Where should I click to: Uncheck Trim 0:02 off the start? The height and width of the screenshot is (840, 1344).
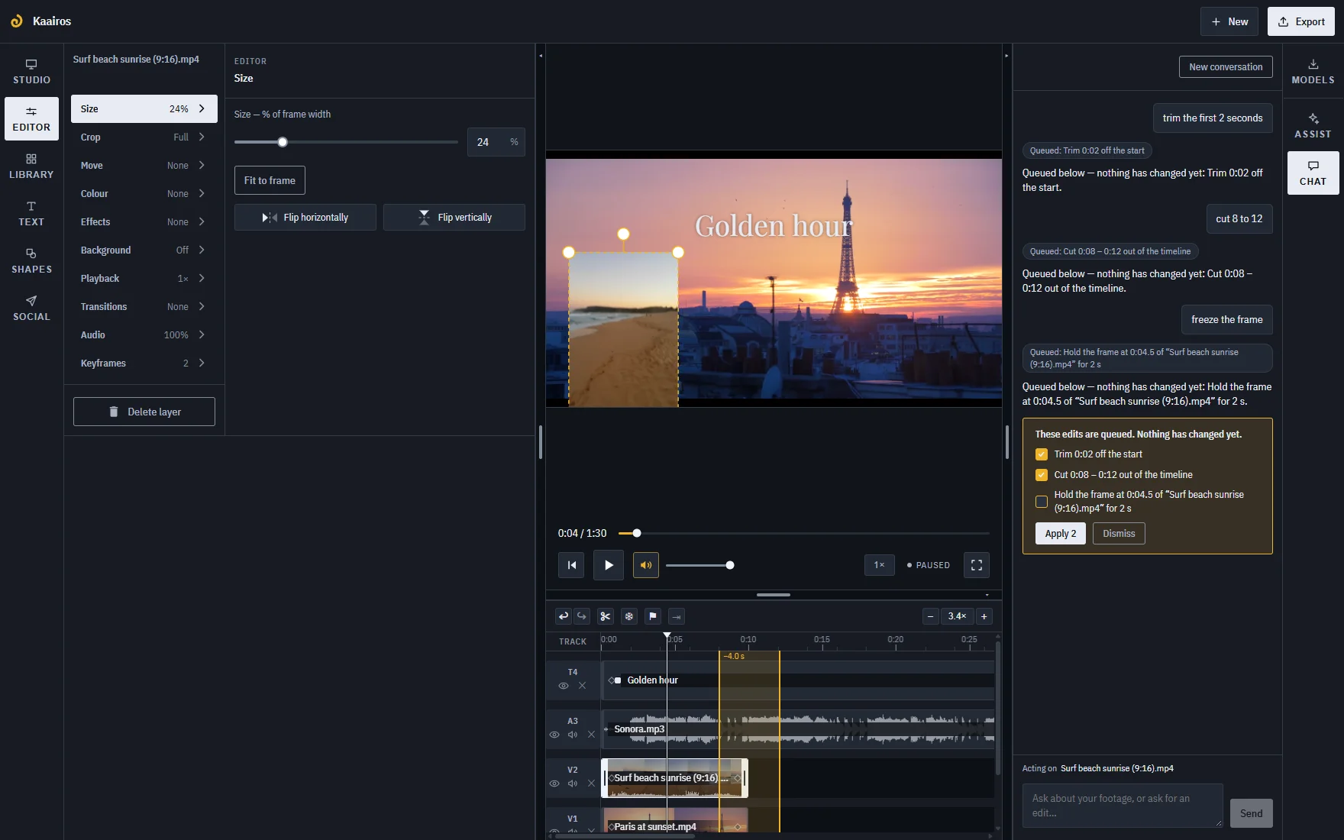coord(1042,454)
